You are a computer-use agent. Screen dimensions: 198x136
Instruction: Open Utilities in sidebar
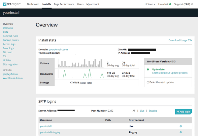click(x=7, y=61)
